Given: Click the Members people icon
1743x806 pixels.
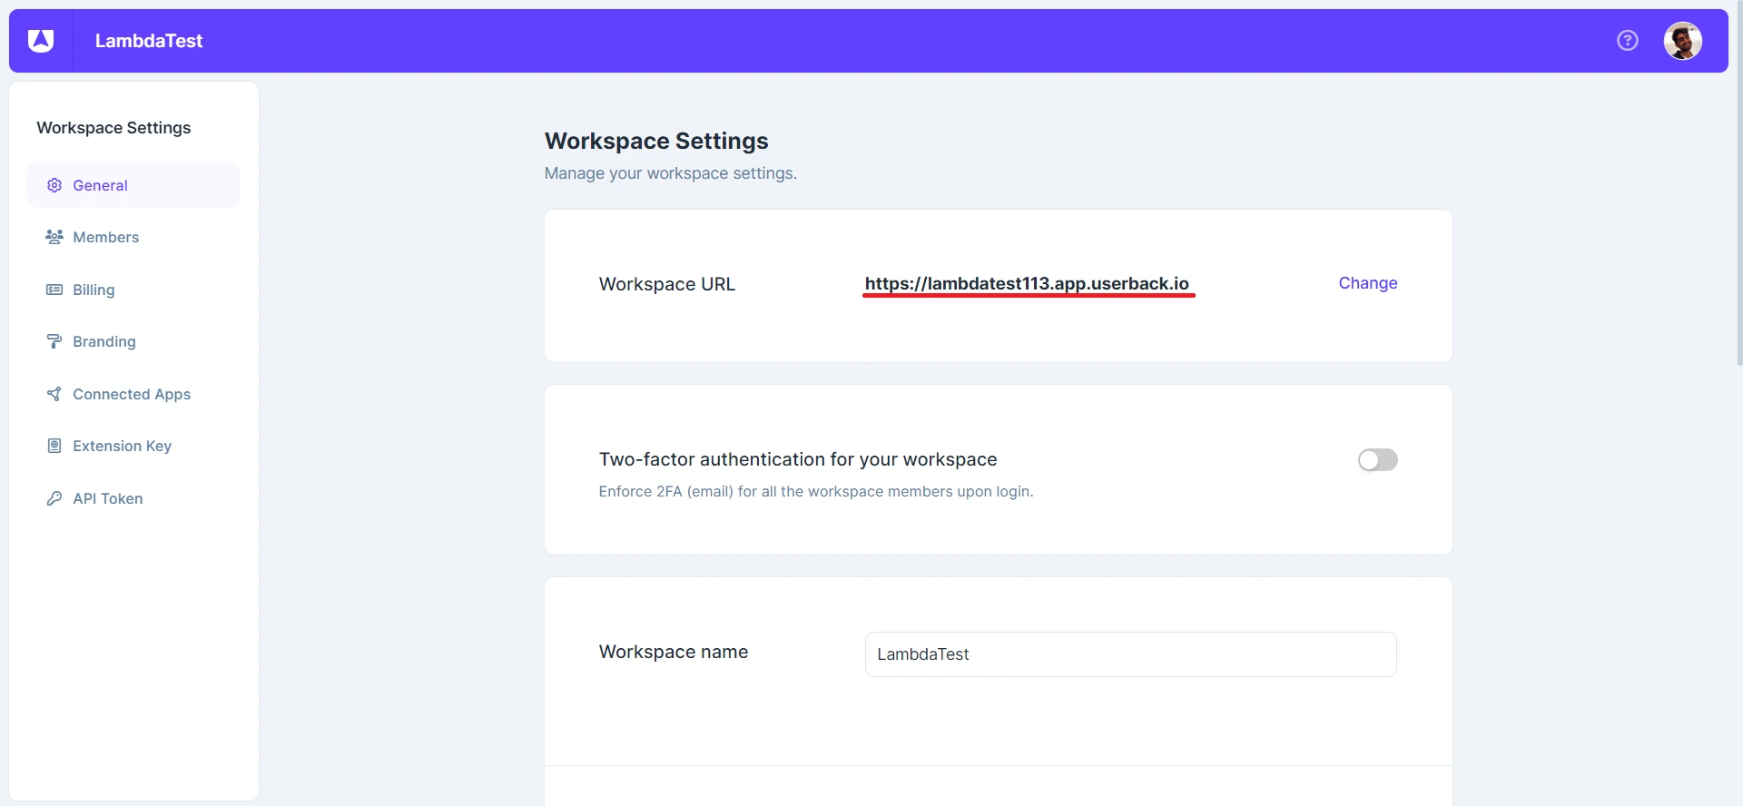Looking at the screenshot, I should point(54,237).
